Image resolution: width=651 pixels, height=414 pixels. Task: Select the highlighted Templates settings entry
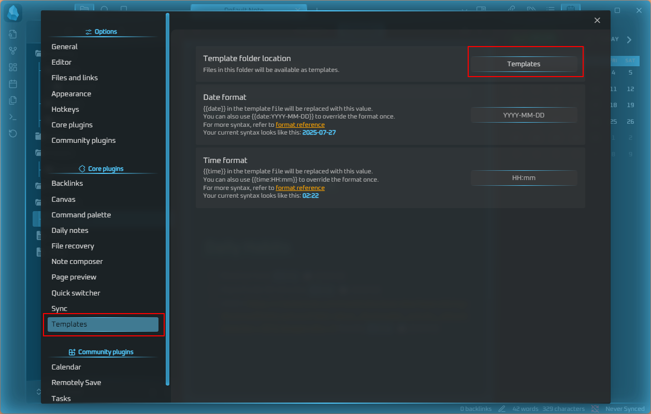(x=103, y=324)
